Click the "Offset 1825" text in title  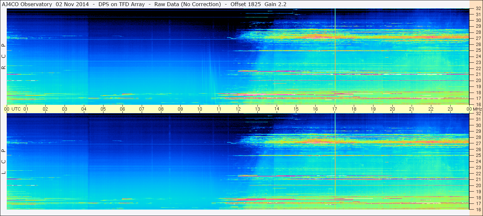tap(246, 4)
